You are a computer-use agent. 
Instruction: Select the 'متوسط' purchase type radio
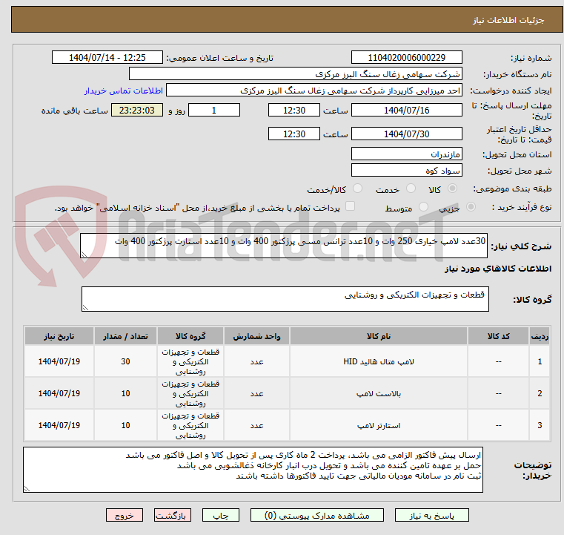click(424, 209)
